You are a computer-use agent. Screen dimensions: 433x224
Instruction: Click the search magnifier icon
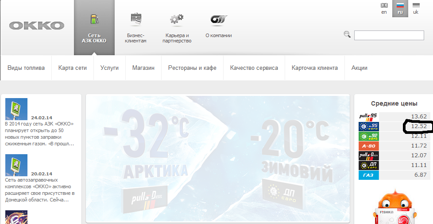[x=347, y=34]
